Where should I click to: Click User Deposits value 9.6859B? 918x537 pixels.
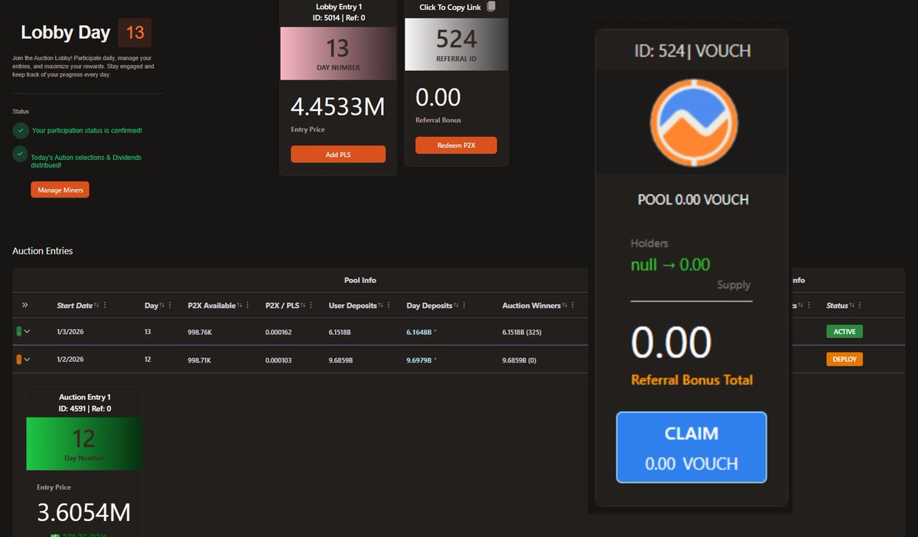point(340,359)
